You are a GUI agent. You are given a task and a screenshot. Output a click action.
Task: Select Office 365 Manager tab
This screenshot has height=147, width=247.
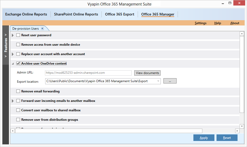[x=158, y=14]
